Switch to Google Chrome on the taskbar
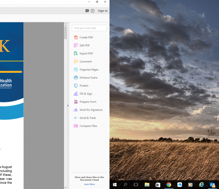 pyautogui.click(x=169, y=184)
